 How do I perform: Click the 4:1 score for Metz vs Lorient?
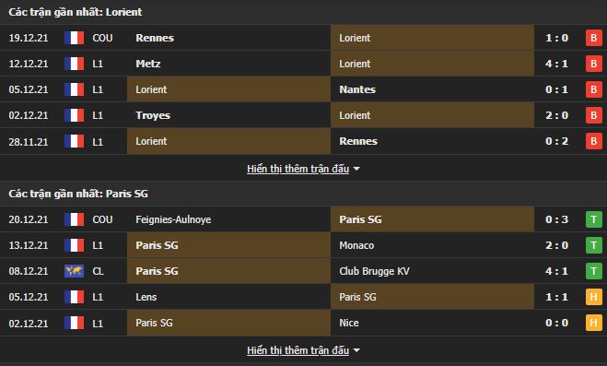[x=556, y=64]
